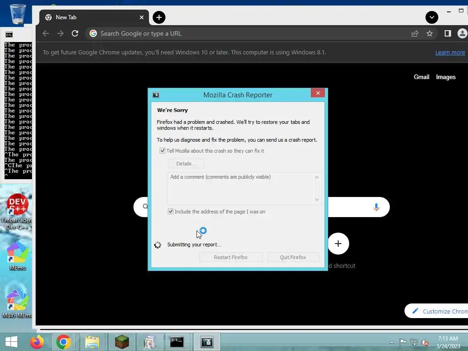The image size is (468, 351).
Task: Click comment box scroll down arrow
Action: 317,199
